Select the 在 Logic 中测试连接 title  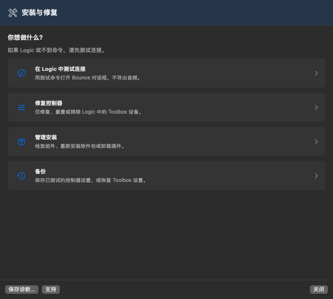tap(60, 69)
